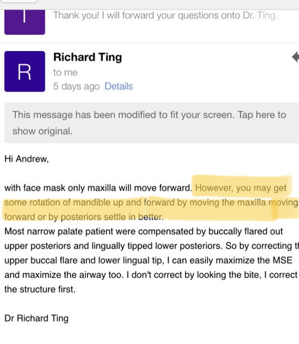Click the highlighted "However, you may get" text
299x344 pixels.
[x=241, y=188]
